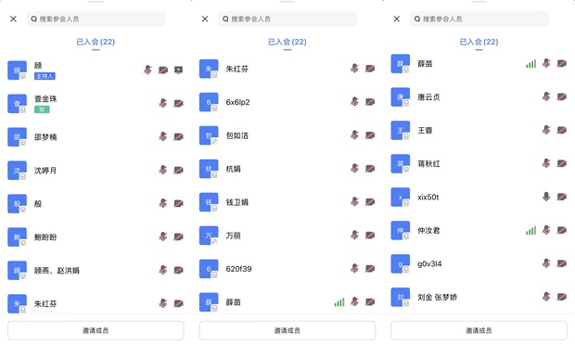This screenshot has width=575, height=345.
Task: Click the disabled camera icon for 万丽
Action: pyautogui.click(x=370, y=236)
